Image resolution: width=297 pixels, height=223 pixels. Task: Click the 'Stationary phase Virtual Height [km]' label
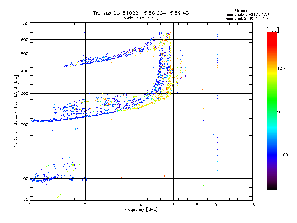(16, 111)
